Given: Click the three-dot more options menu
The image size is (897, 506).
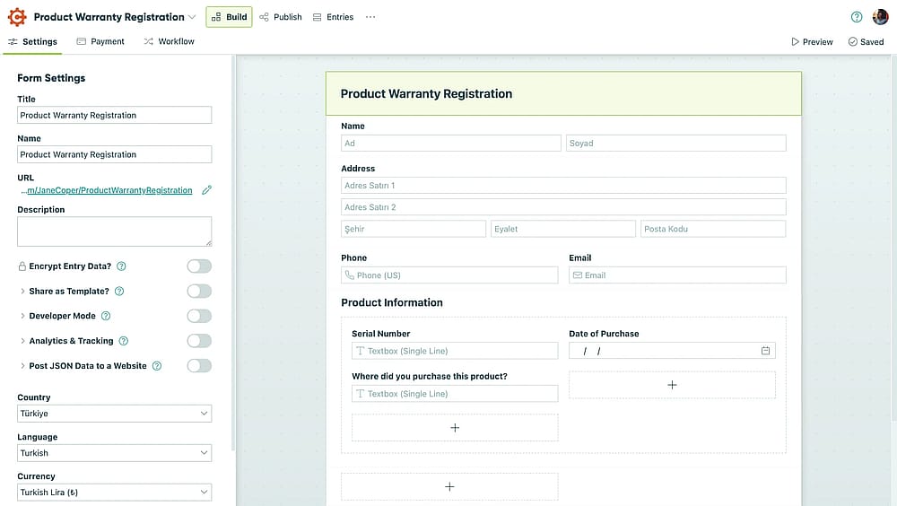Looking at the screenshot, I should point(370,17).
